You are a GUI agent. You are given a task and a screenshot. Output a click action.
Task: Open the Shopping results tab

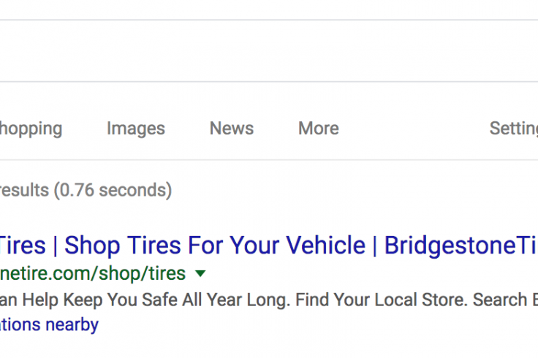coord(31,129)
